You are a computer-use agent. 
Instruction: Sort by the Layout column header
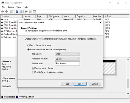29,16
